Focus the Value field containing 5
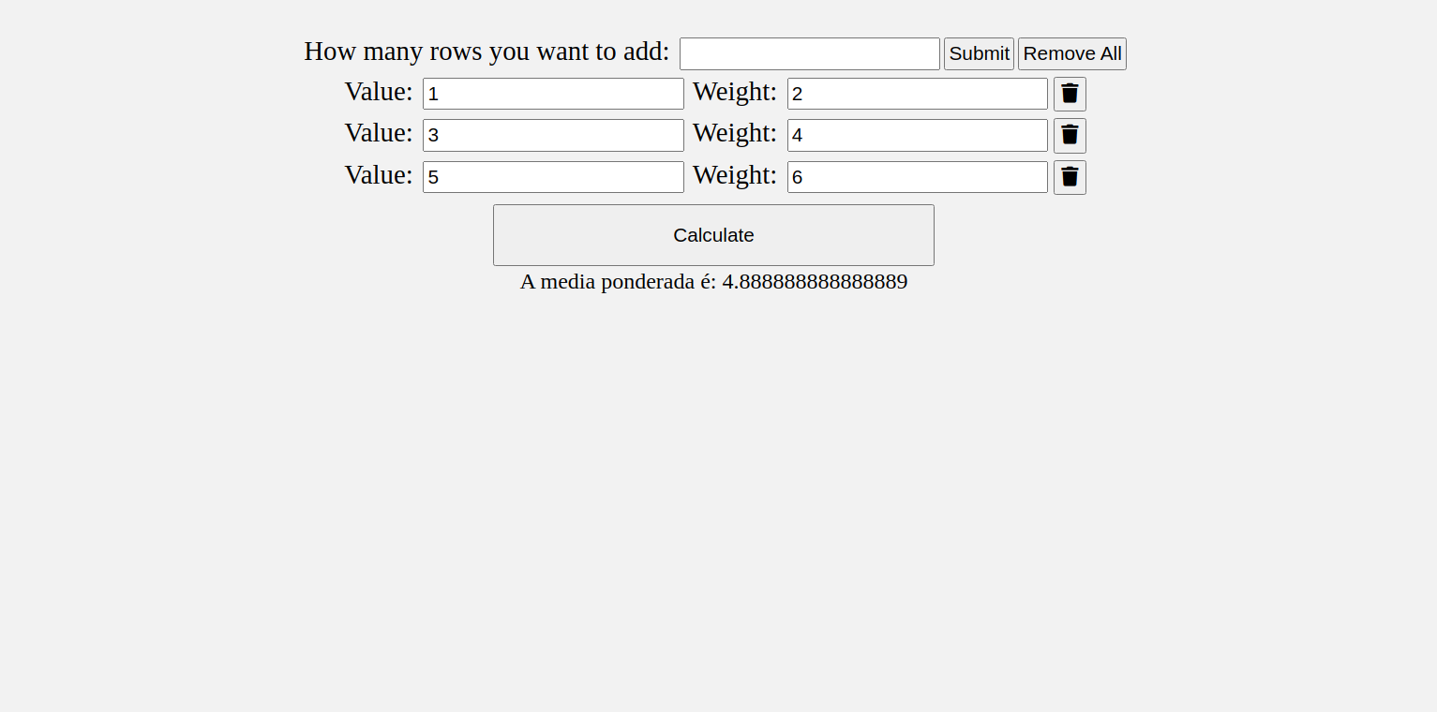Screen dimensions: 1437x712 click(x=553, y=177)
